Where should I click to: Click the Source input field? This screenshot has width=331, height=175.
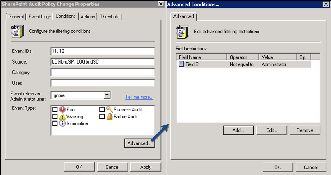pyautogui.click(x=103, y=62)
